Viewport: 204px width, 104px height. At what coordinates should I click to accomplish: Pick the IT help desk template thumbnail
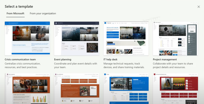[126, 39]
